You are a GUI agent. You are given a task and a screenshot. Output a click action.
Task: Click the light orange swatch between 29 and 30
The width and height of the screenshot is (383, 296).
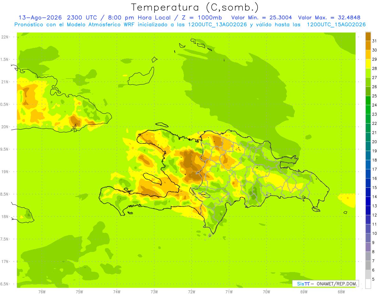point(368,55)
